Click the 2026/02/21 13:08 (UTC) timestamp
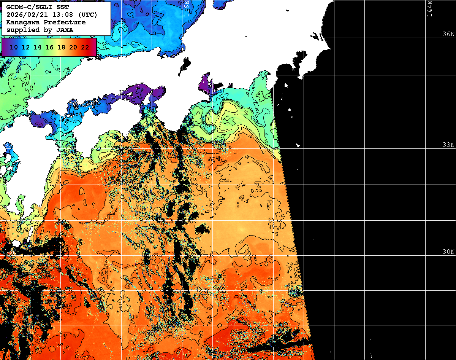The image size is (456, 360). (52, 15)
